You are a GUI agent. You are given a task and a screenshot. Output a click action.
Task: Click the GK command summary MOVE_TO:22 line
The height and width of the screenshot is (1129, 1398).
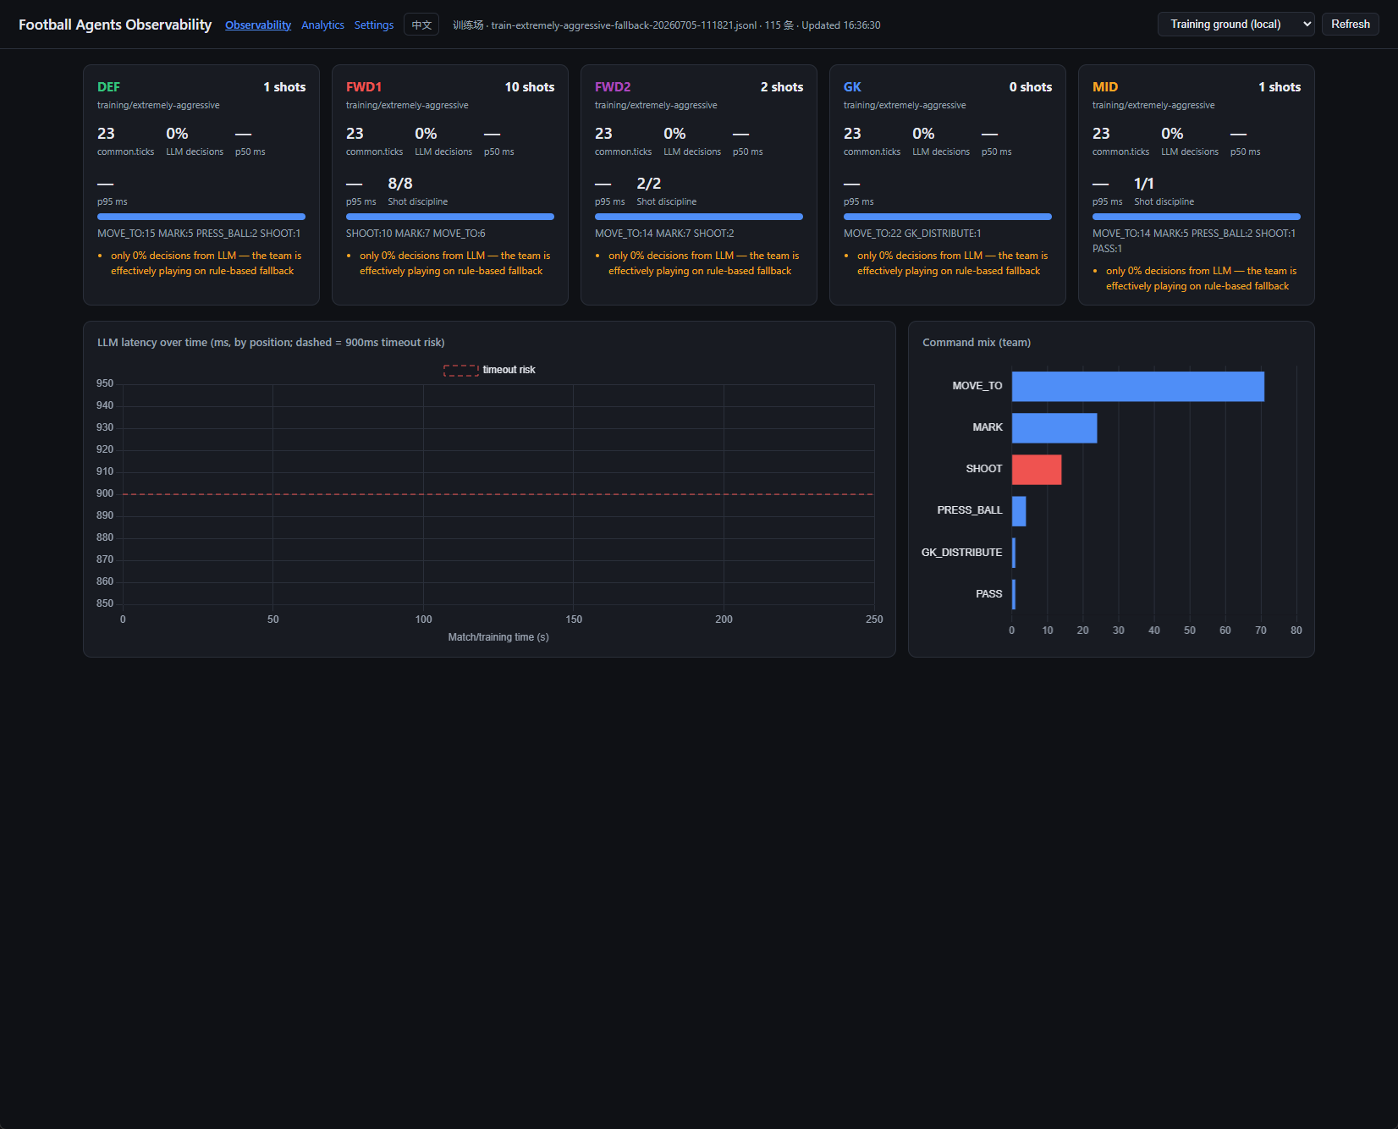pyautogui.click(x=912, y=234)
